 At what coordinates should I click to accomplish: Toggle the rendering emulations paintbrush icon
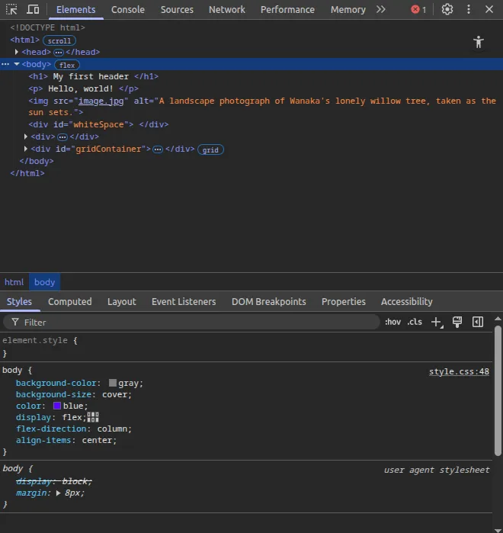pos(457,322)
